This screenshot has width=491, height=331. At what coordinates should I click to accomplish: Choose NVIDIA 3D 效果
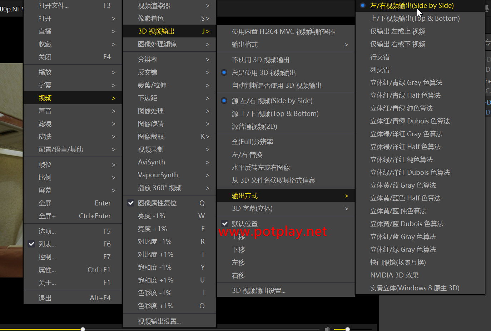pyautogui.click(x=420, y=275)
